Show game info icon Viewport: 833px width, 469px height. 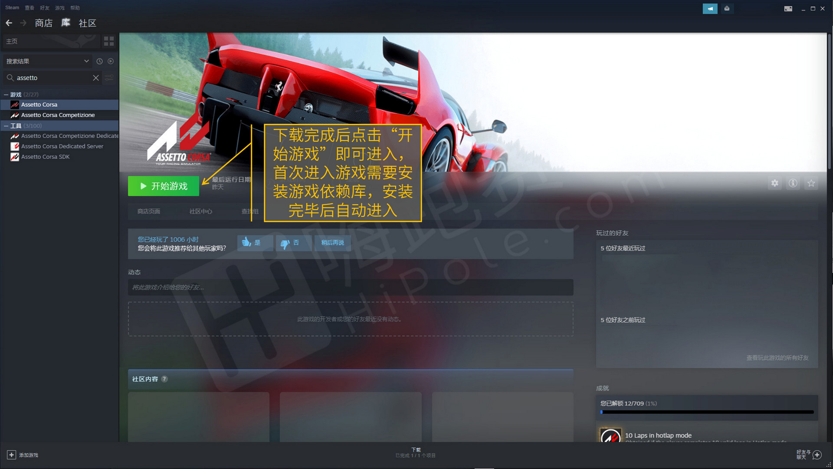click(x=793, y=183)
